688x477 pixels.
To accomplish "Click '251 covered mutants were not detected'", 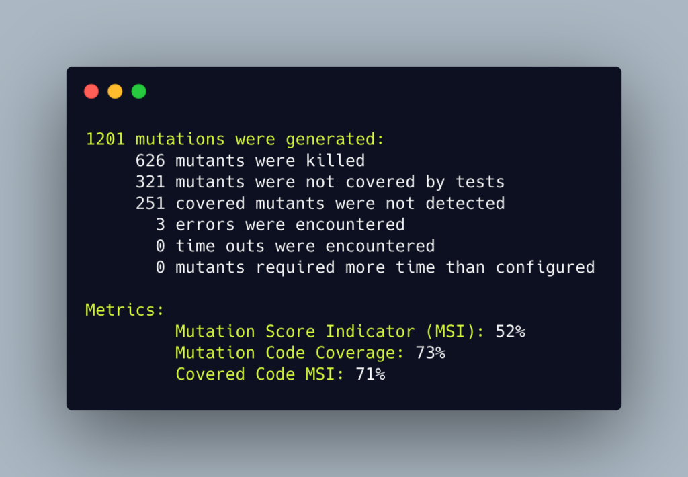I will (320, 203).
